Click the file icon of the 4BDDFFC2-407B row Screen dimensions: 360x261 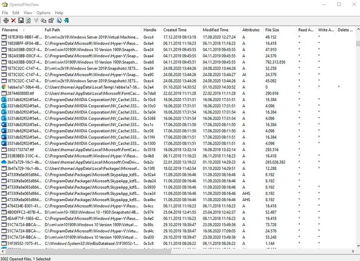click(x=4, y=212)
